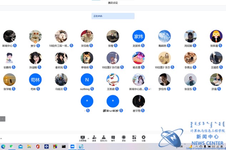Expand the bottom-left toolbar caret

(1, 139)
